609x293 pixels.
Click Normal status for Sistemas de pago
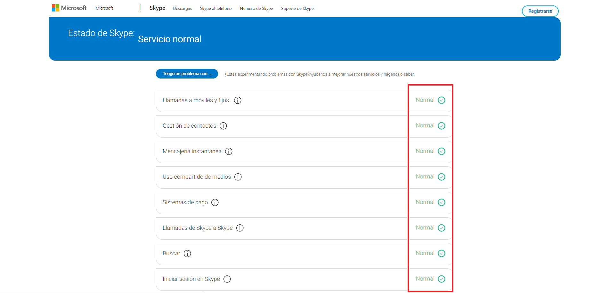425,202
